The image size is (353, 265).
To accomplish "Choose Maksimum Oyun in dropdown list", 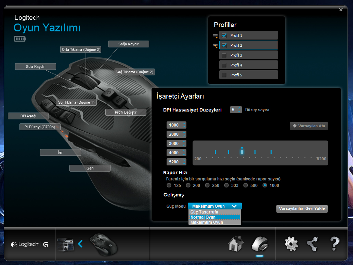I will pos(214,222).
